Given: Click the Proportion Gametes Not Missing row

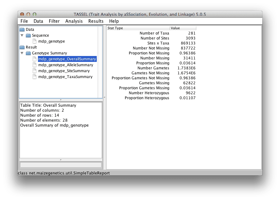Looking at the screenshot, I should point(151,78).
